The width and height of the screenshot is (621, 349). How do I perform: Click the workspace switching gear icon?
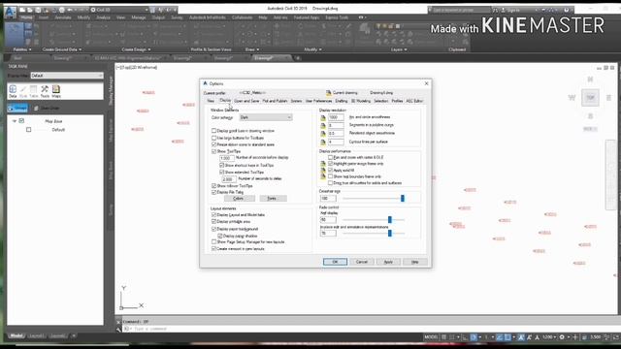click(562, 337)
